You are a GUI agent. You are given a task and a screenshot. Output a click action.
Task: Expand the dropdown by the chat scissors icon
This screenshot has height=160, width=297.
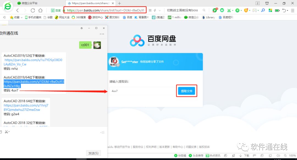[x=9, y=132]
